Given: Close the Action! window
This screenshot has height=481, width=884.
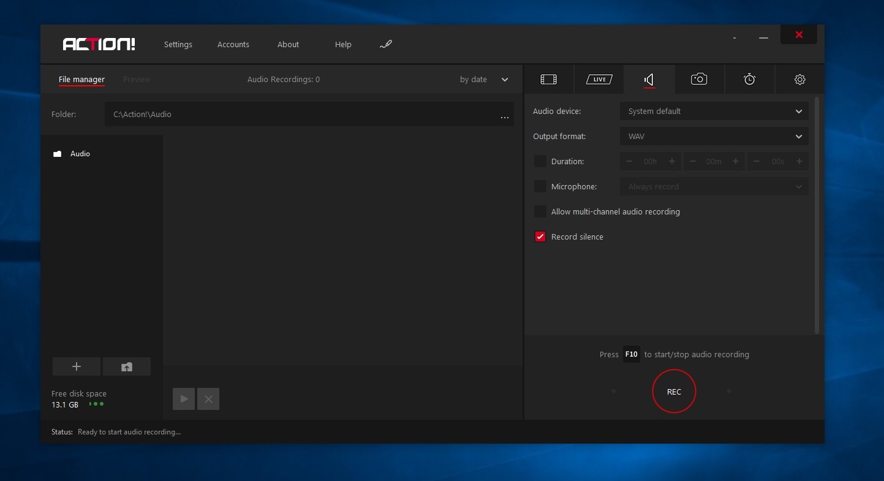Looking at the screenshot, I should click(799, 35).
